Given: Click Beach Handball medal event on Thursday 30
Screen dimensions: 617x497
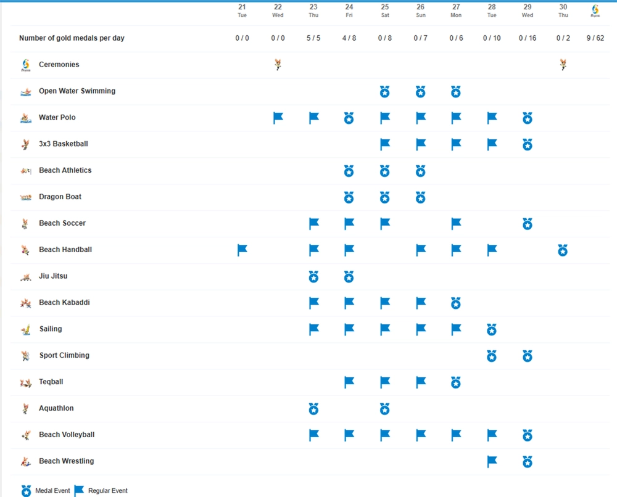Looking at the screenshot, I should pos(563,250).
